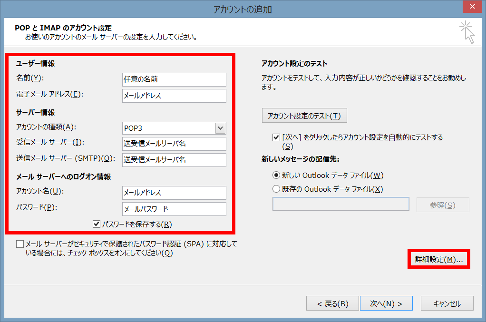
Task: Select 既存の Outlook データ ファイル option
Action: pos(276,189)
